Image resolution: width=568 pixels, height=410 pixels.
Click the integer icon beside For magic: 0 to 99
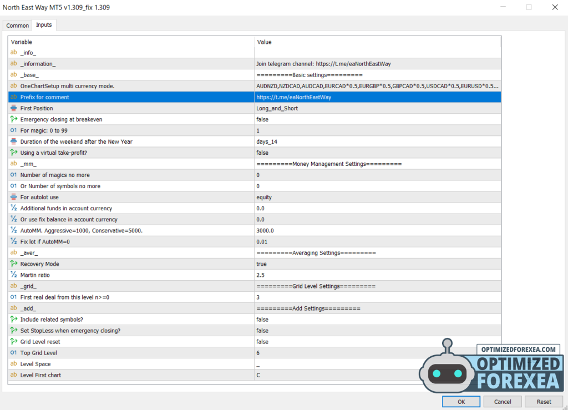tap(14, 130)
